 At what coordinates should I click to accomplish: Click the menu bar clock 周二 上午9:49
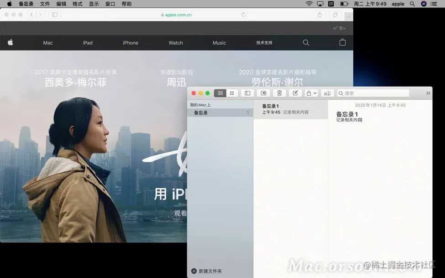point(370,4)
